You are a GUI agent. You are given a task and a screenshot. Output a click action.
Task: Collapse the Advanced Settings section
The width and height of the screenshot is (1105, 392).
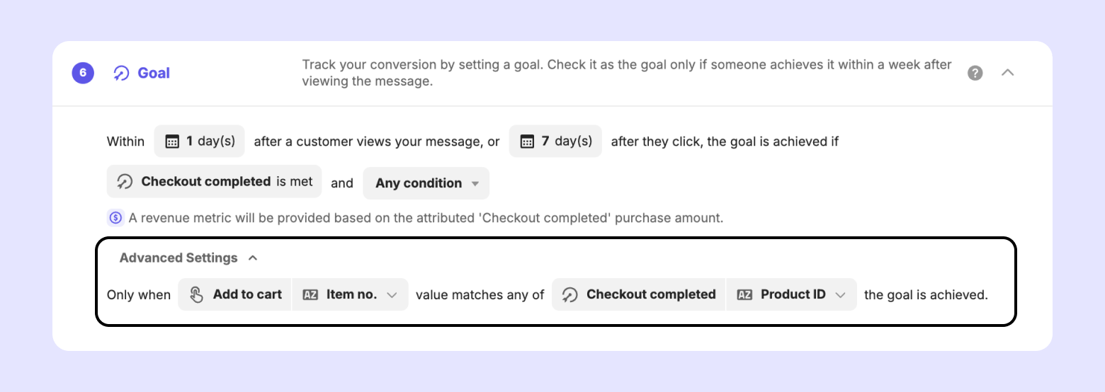click(253, 258)
